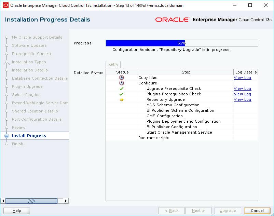The height and width of the screenshot is (216, 274).
Task: Click the Cancel button
Action: (x=257, y=211)
